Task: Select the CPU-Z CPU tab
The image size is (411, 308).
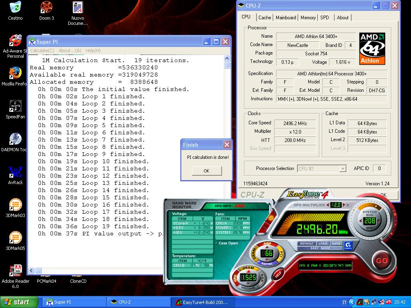Action: tap(246, 17)
